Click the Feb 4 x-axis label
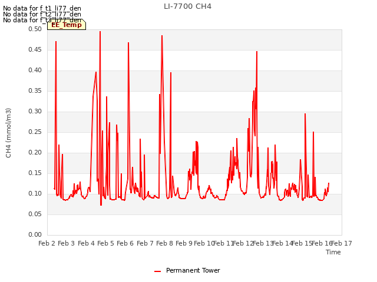 click(x=87, y=243)
